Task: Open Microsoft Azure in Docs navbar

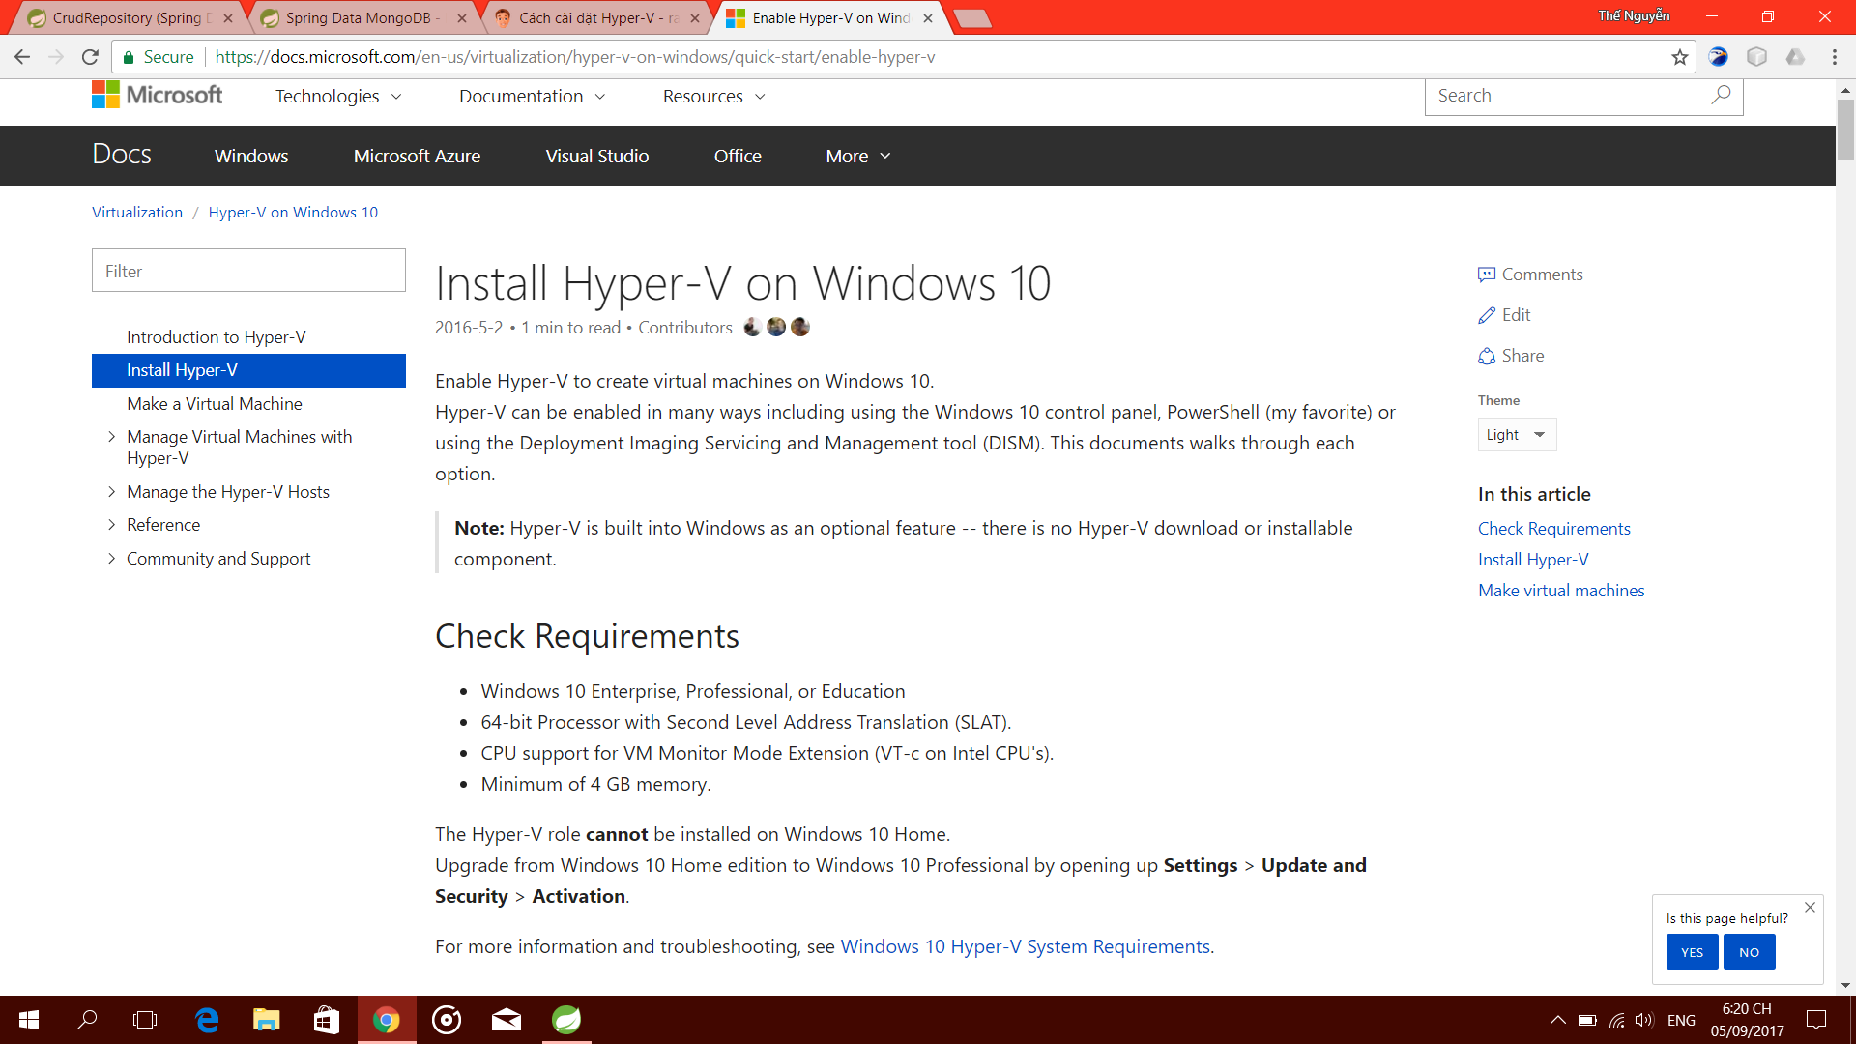Action: [x=417, y=156]
